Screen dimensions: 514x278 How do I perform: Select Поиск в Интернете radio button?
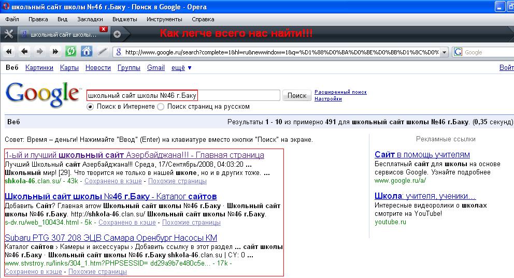(90, 107)
